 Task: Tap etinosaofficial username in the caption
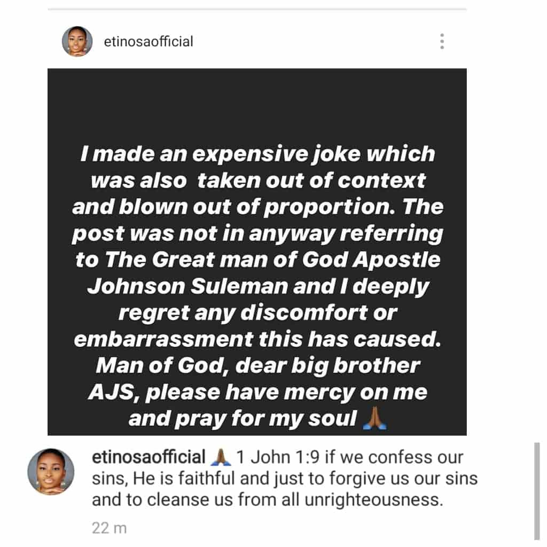(x=149, y=458)
